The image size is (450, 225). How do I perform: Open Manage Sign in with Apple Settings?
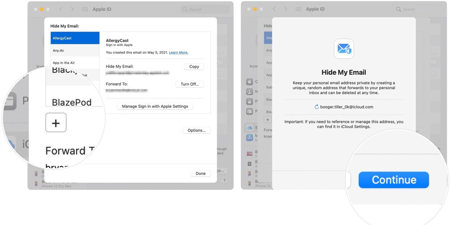[x=155, y=106]
